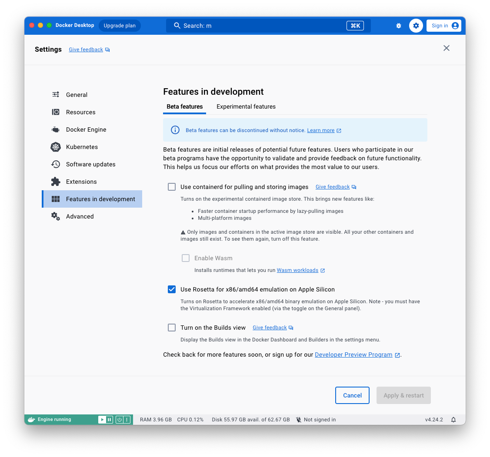Open the three-dot engine menu in status bar
490x457 pixels.
127,420
